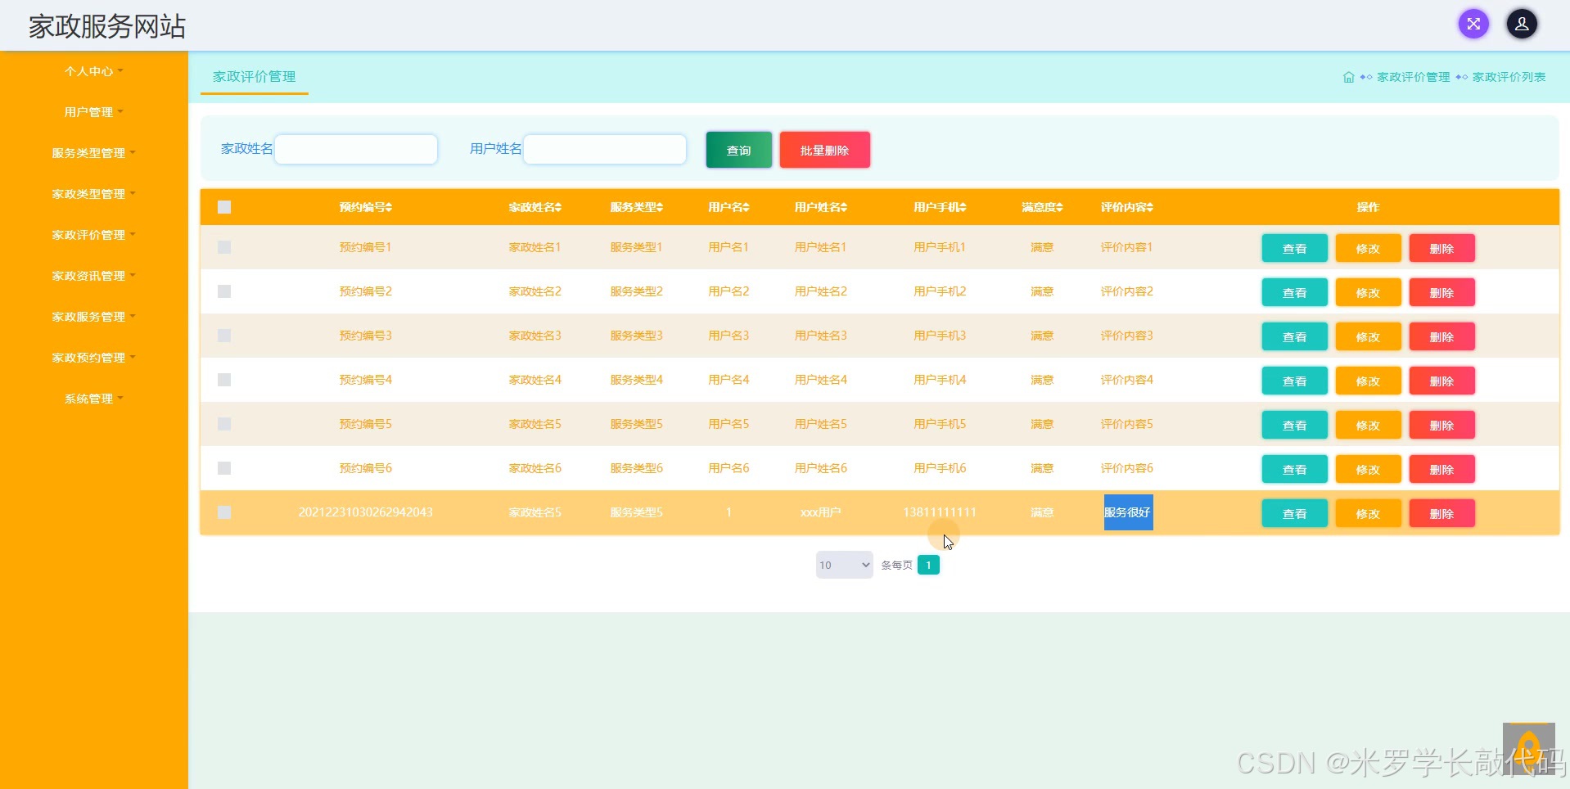Click 家政评价管理 breadcrumb link
1570x789 pixels.
click(x=1413, y=77)
